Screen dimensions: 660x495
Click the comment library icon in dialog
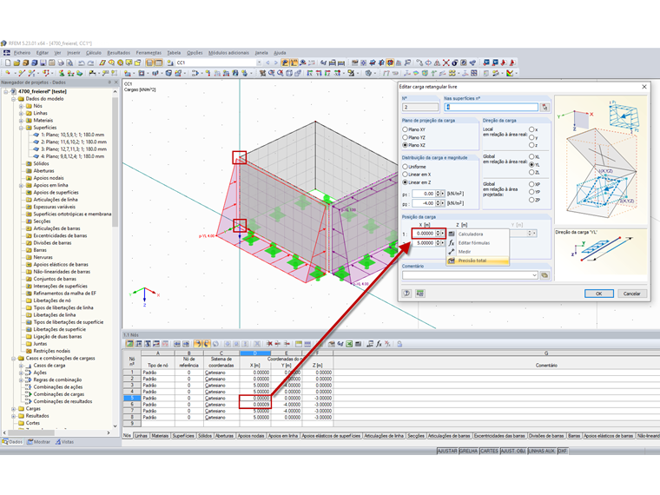click(544, 275)
